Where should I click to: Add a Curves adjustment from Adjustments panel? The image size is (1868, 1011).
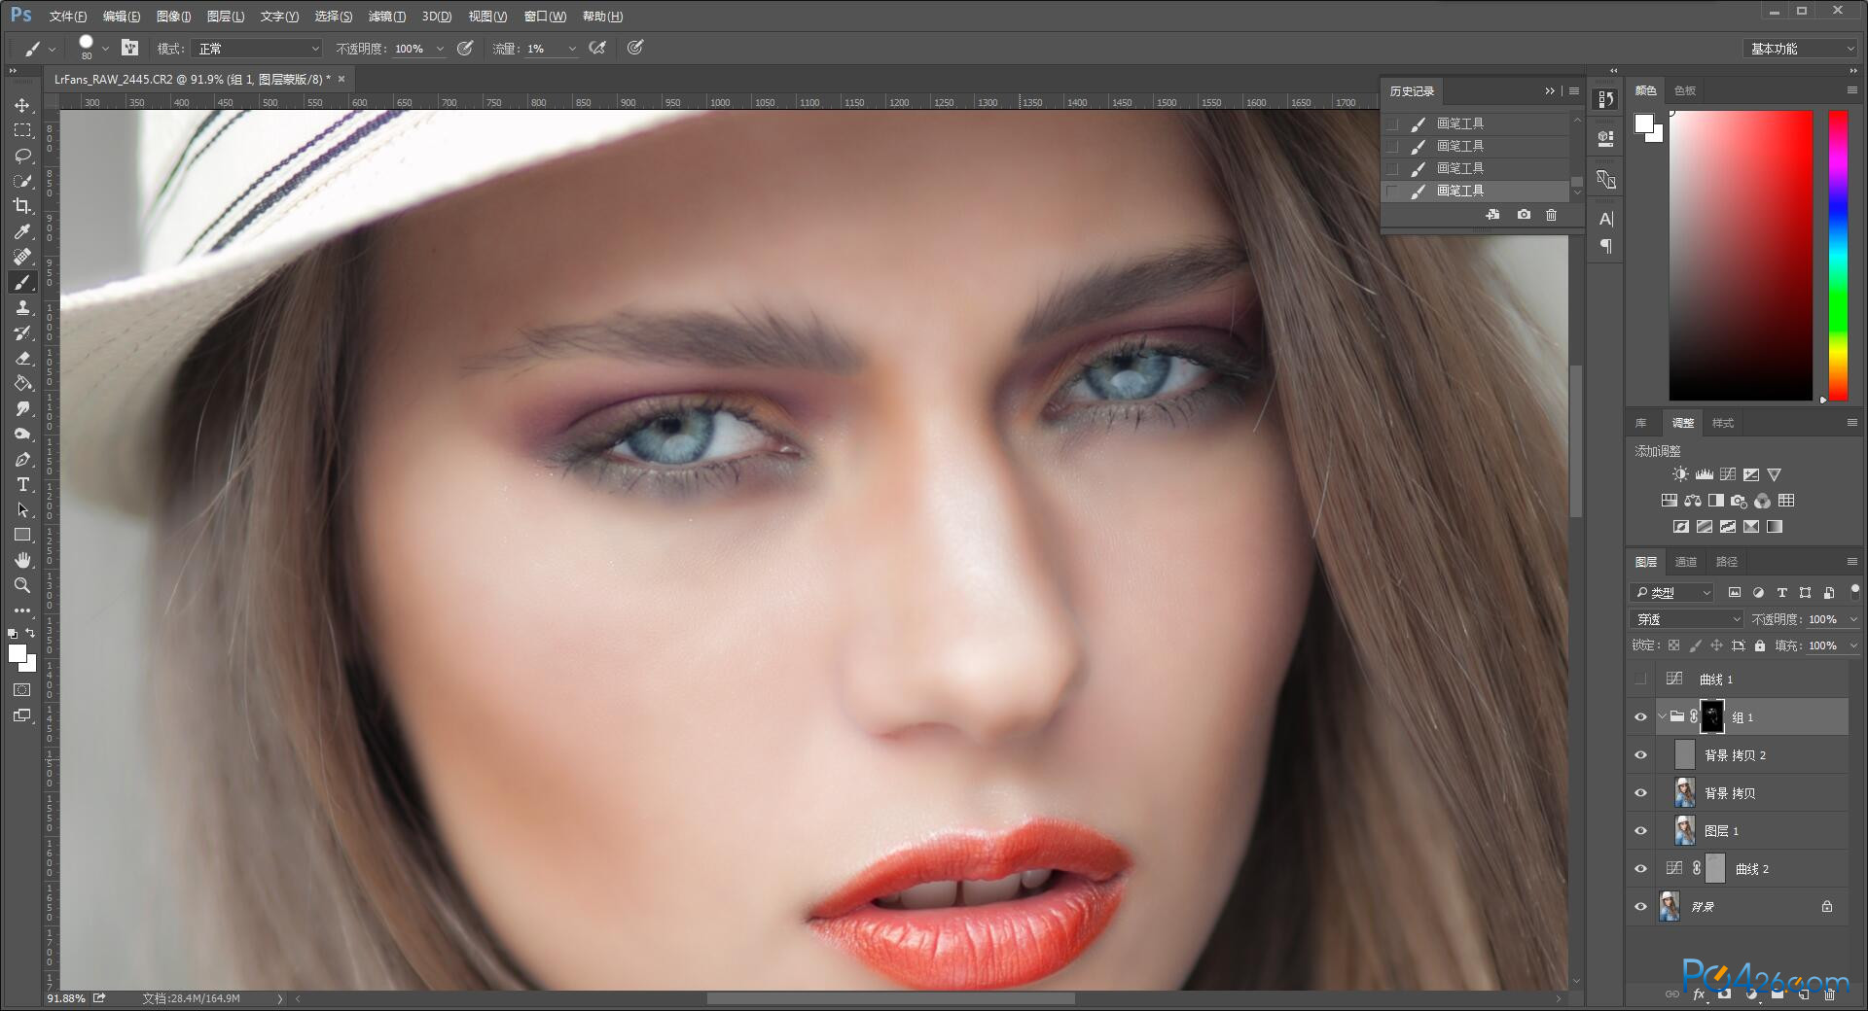pos(1728,474)
